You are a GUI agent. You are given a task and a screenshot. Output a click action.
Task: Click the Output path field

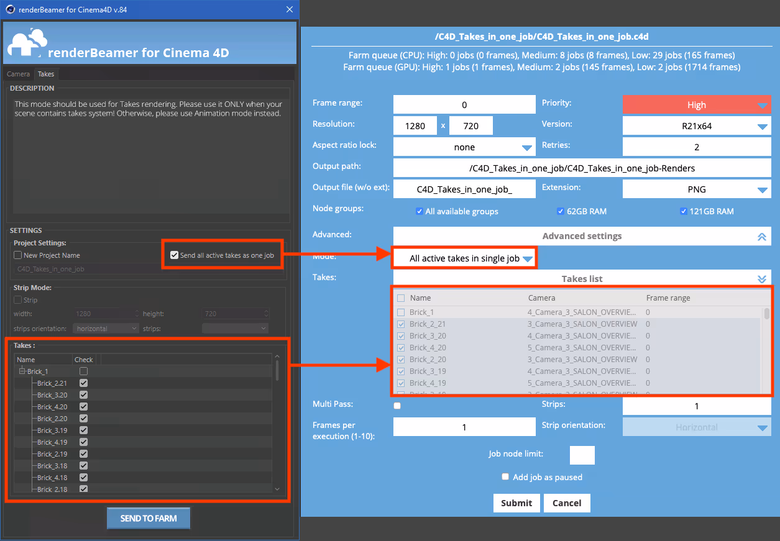582,168
